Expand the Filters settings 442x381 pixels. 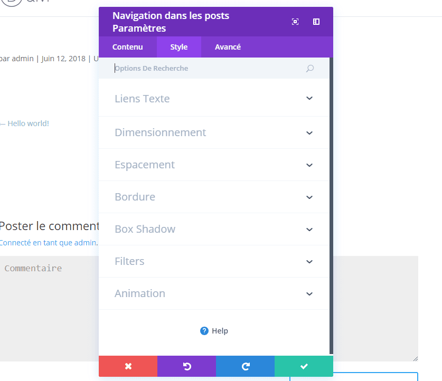pyautogui.click(x=309, y=262)
